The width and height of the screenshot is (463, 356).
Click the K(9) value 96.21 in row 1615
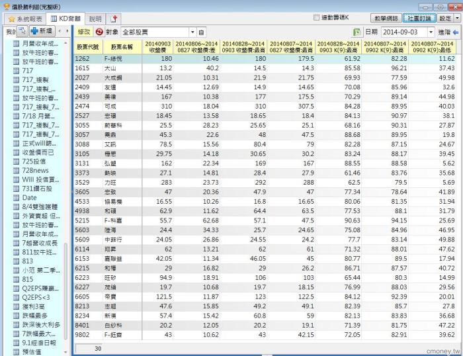click(385, 68)
